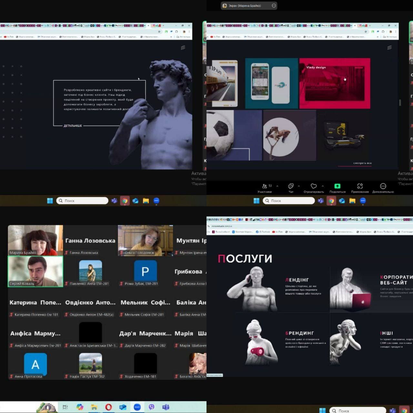Open Teams from bottom-left screenshot taskbar
This screenshot has width=413, height=413.
166,407
